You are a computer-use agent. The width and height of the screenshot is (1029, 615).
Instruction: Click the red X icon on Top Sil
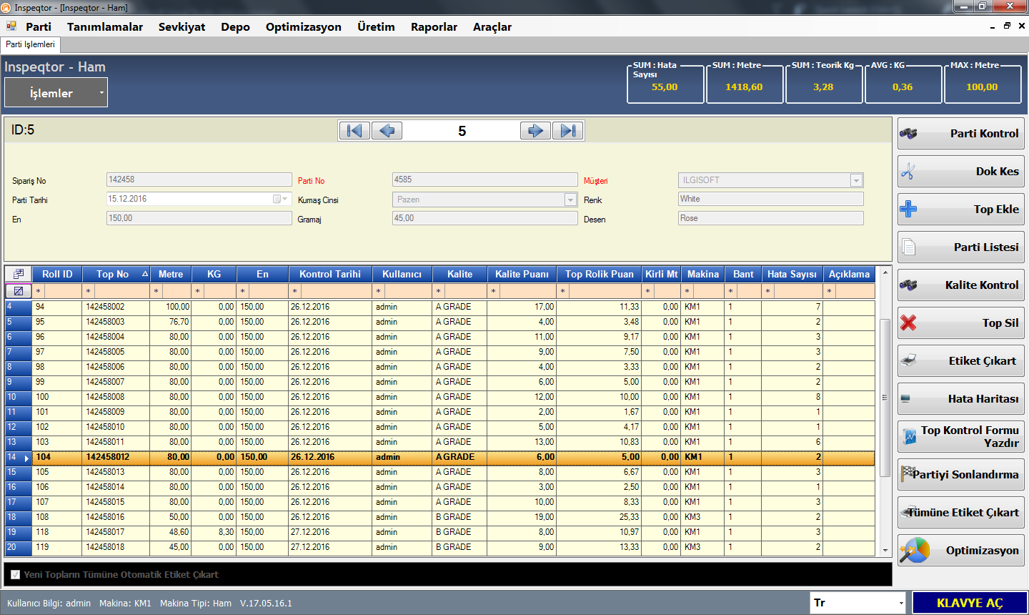click(x=908, y=323)
